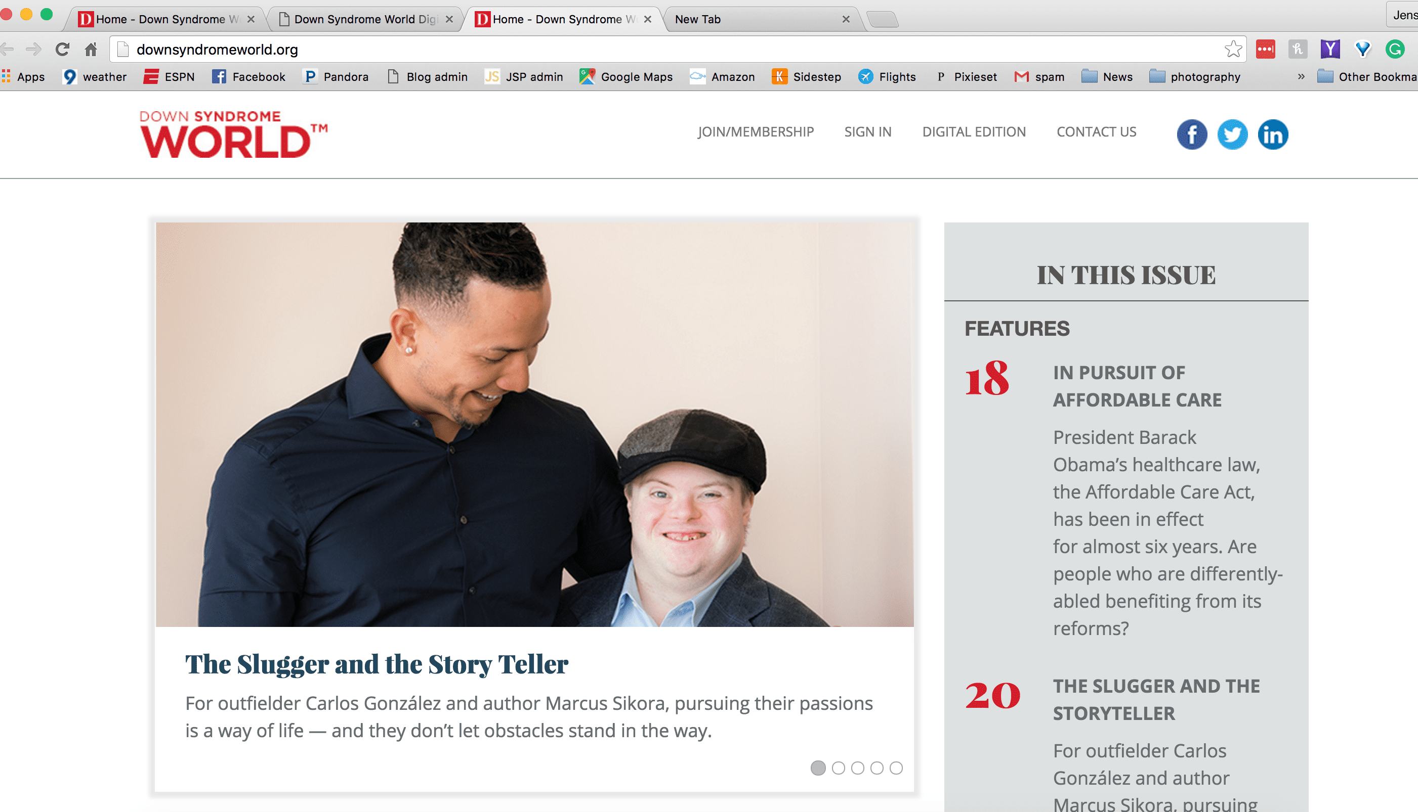The height and width of the screenshot is (812, 1418).
Task: Open the red LastPass extension icon
Action: click(x=1265, y=49)
